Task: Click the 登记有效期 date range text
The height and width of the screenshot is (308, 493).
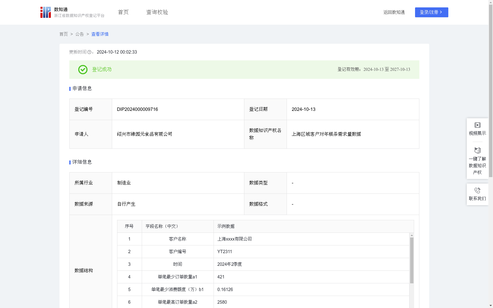Action: (x=374, y=70)
